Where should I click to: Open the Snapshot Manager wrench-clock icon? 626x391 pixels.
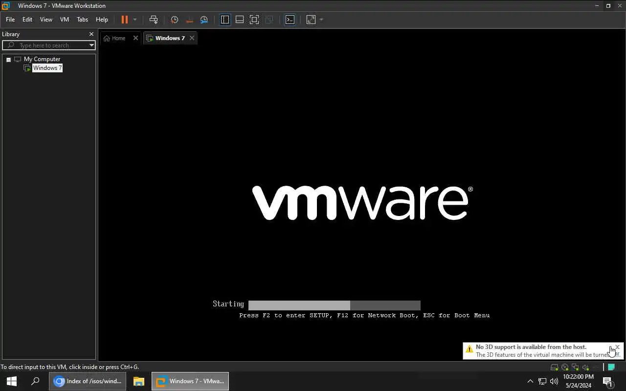[x=204, y=20]
